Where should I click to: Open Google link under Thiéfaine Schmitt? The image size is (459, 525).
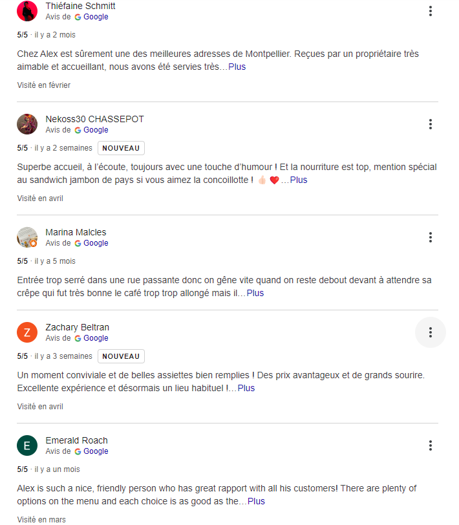(x=95, y=17)
